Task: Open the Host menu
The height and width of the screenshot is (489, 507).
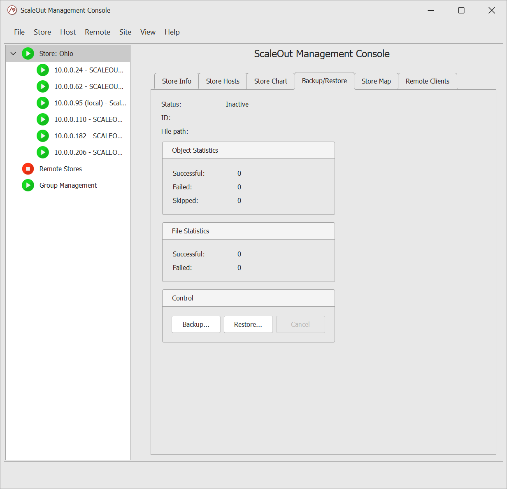Action: [x=68, y=32]
